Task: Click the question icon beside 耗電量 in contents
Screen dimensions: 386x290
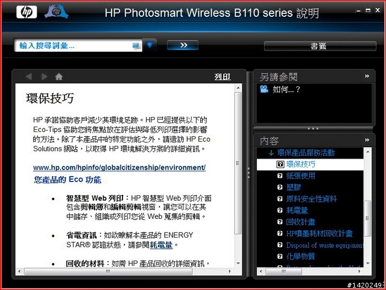Action: click(280, 210)
